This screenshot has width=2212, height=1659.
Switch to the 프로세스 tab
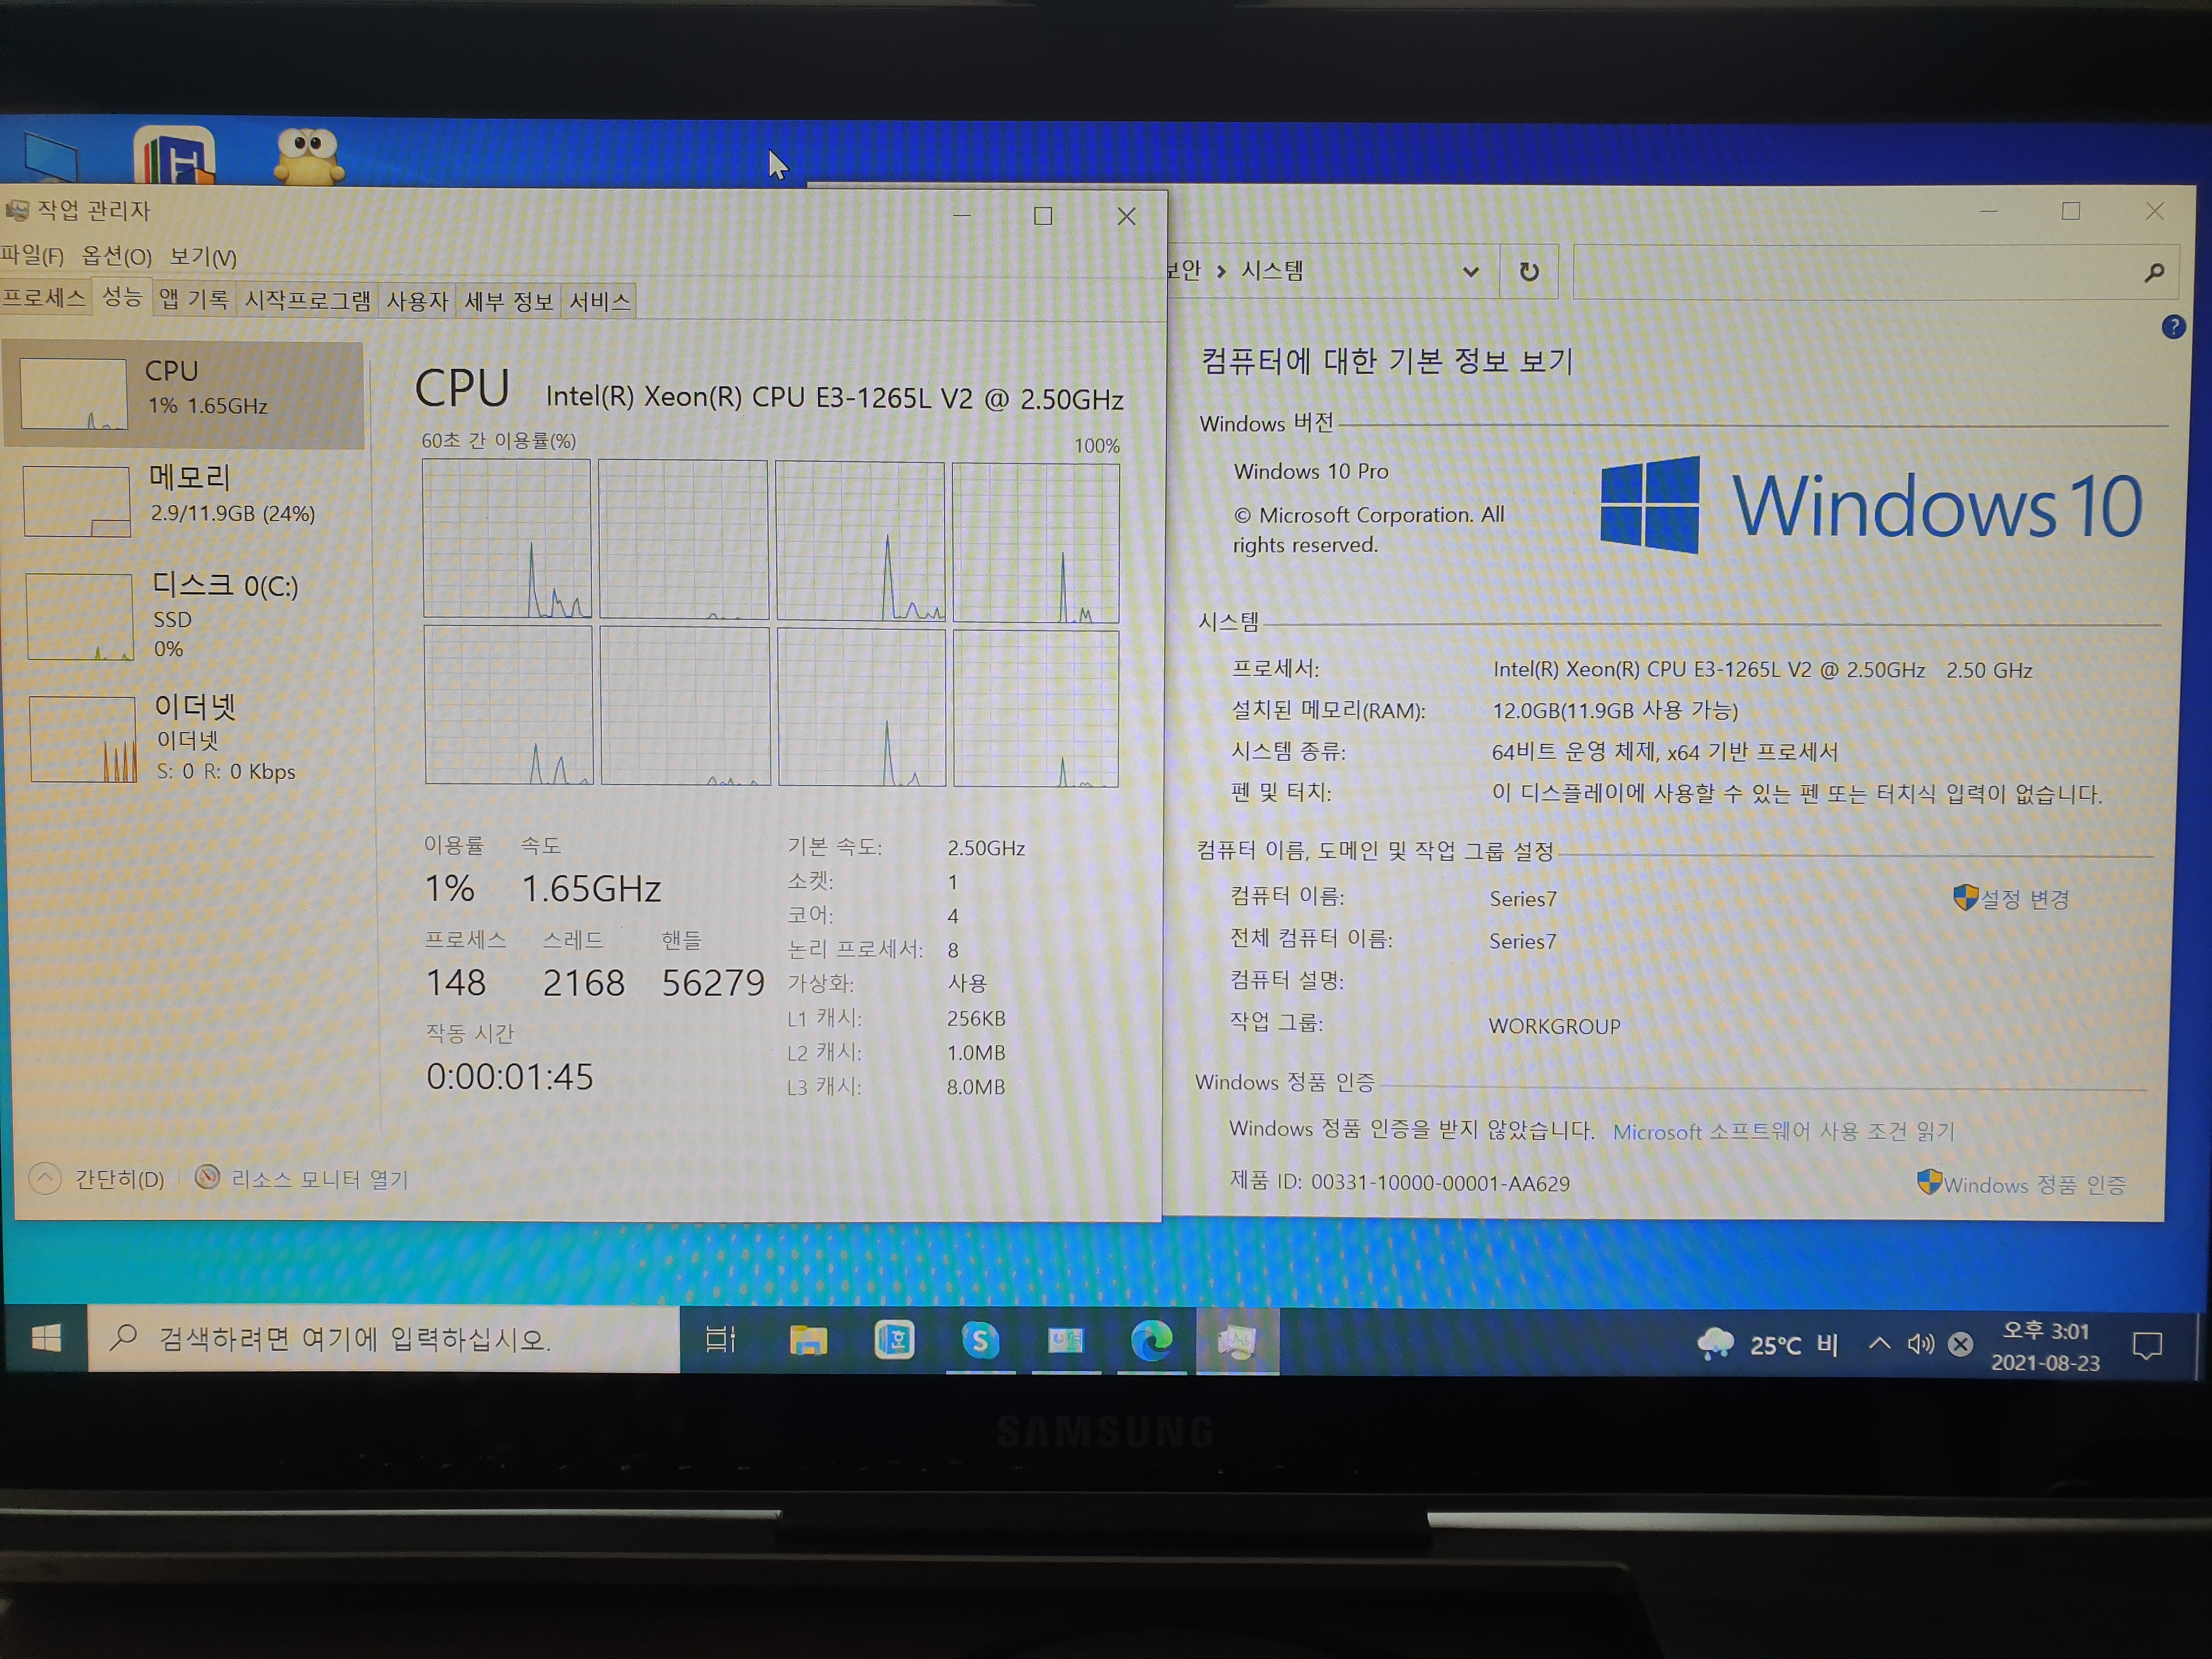(x=44, y=298)
